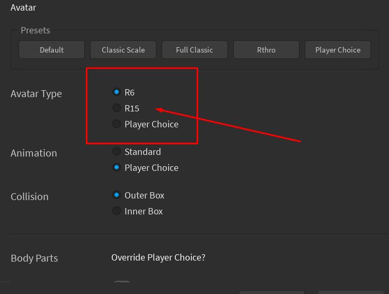Choose the Full Classic preset
The height and width of the screenshot is (294, 389).
194,50
